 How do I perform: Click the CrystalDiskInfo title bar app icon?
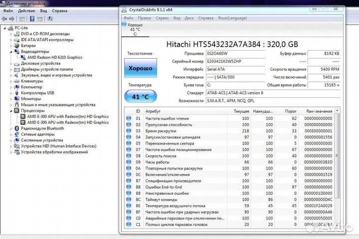124,10
